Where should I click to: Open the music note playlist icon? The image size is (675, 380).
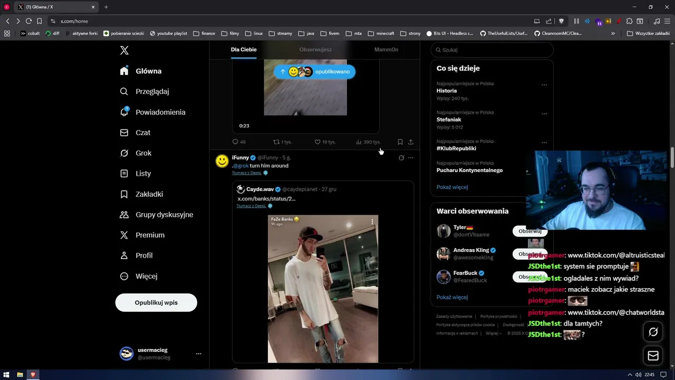[x=657, y=21]
